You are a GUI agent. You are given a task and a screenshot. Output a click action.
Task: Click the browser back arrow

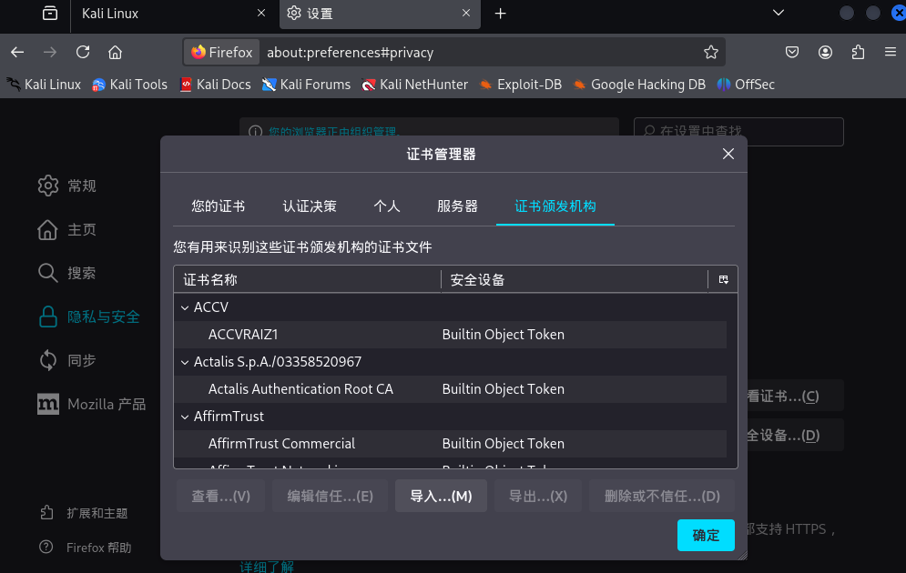pyautogui.click(x=17, y=53)
